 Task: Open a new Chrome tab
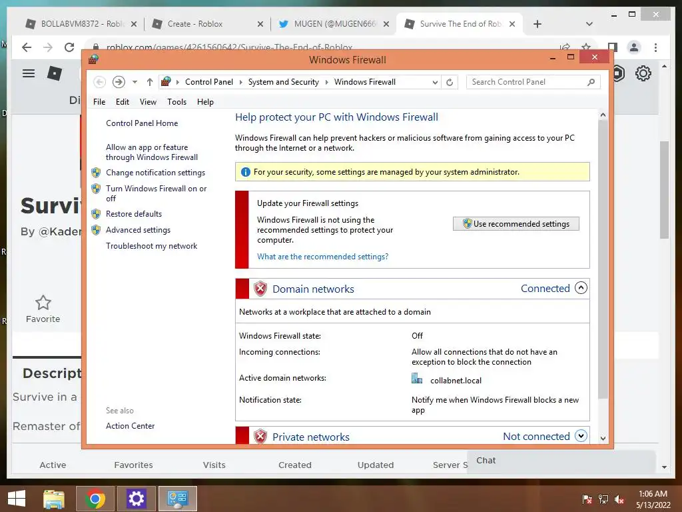[x=537, y=24]
